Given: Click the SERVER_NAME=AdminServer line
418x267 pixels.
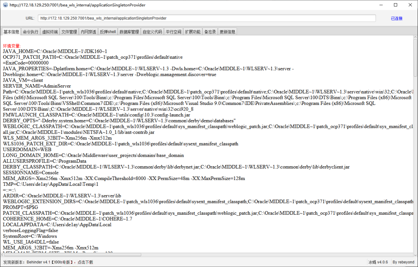Looking at the screenshot, I should pos(37,86).
